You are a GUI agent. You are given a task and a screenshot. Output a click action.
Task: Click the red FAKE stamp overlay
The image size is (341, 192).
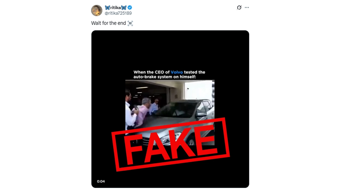[171, 144]
